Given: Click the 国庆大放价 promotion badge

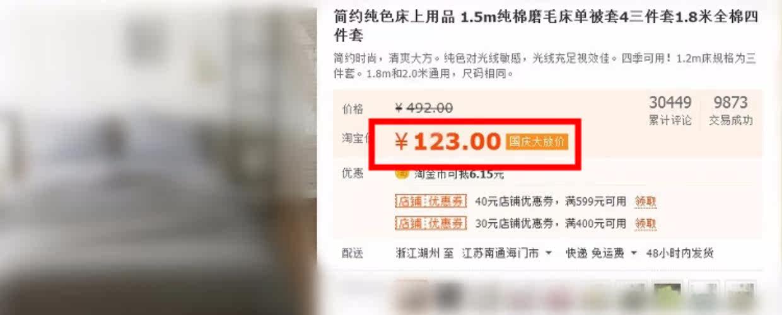Looking at the screenshot, I should 537,142.
